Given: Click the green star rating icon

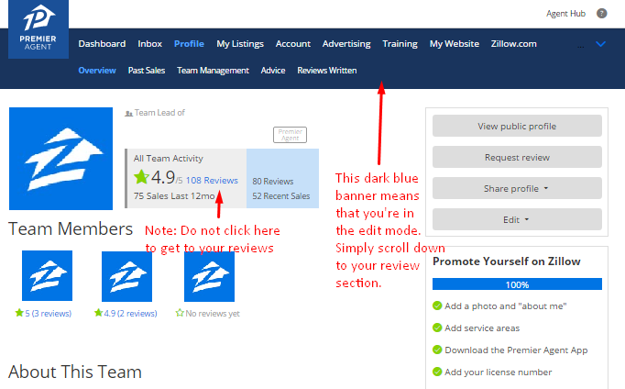Looking at the screenshot, I should click(x=141, y=177).
